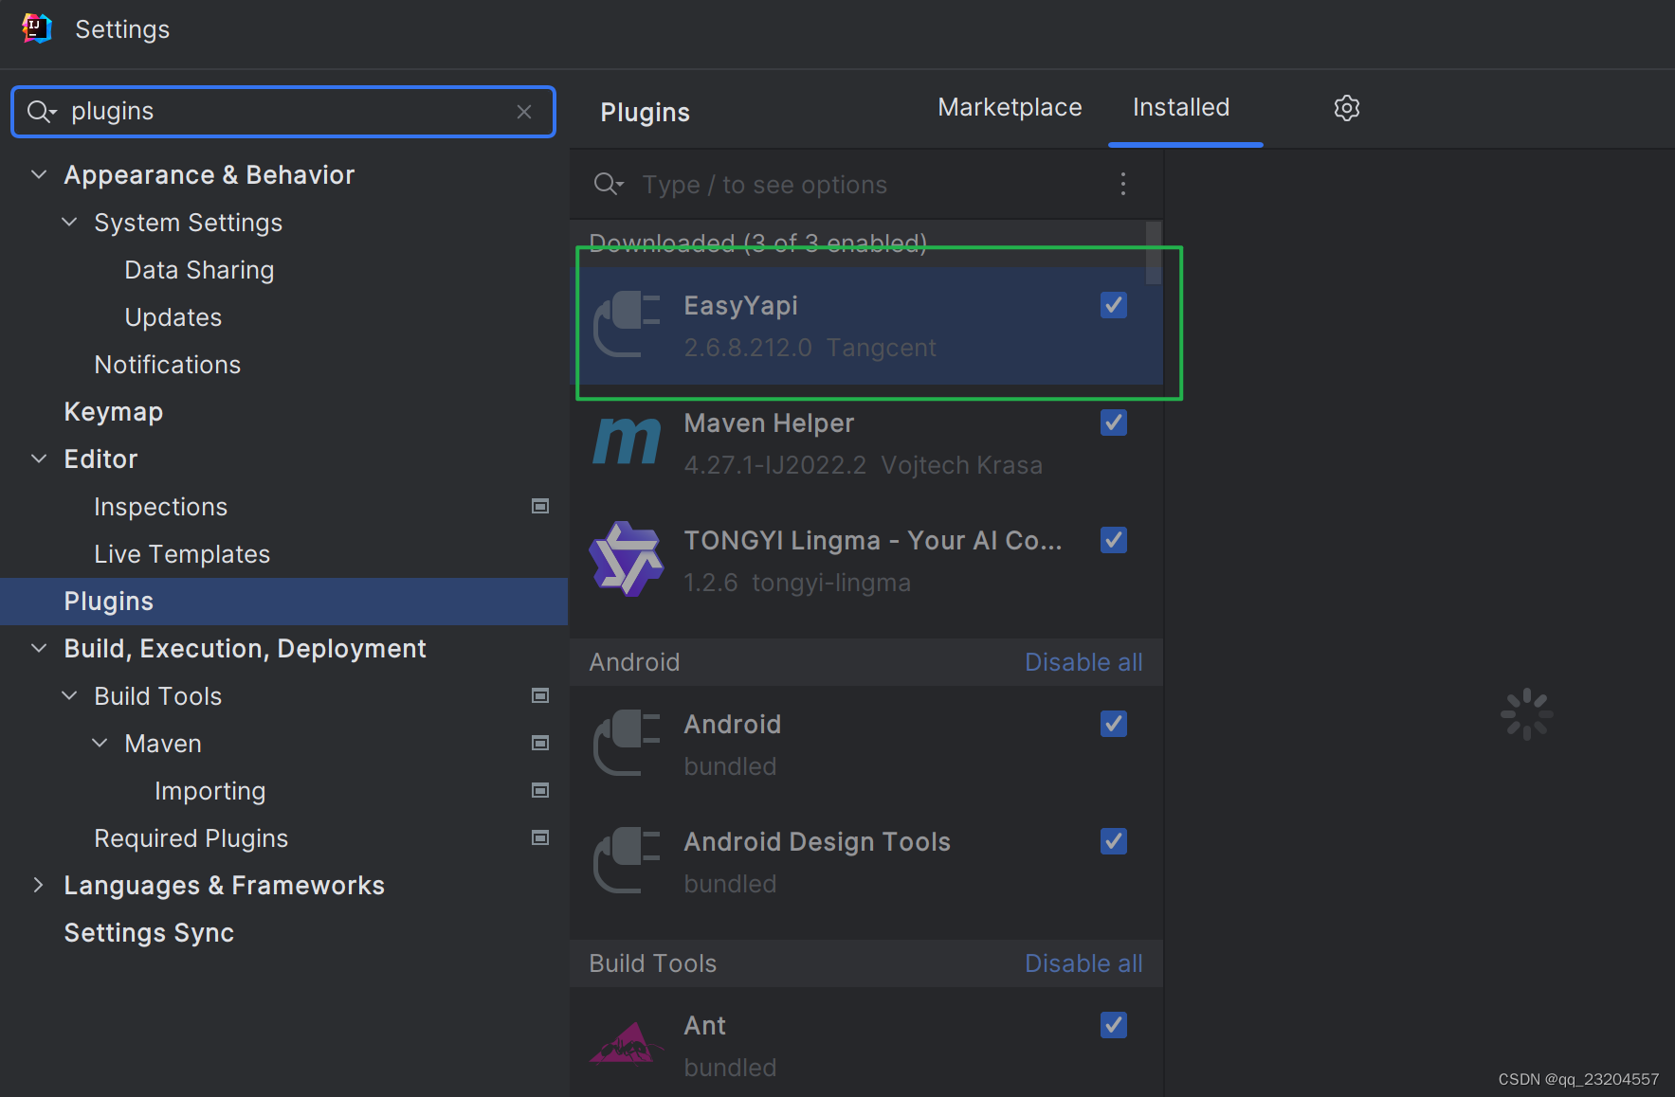
Task: Click the Android category header label
Action: [634, 662]
